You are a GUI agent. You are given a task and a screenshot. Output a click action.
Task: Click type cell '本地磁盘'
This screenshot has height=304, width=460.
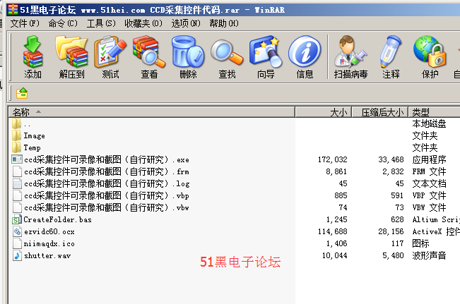[x=429, y=123]
